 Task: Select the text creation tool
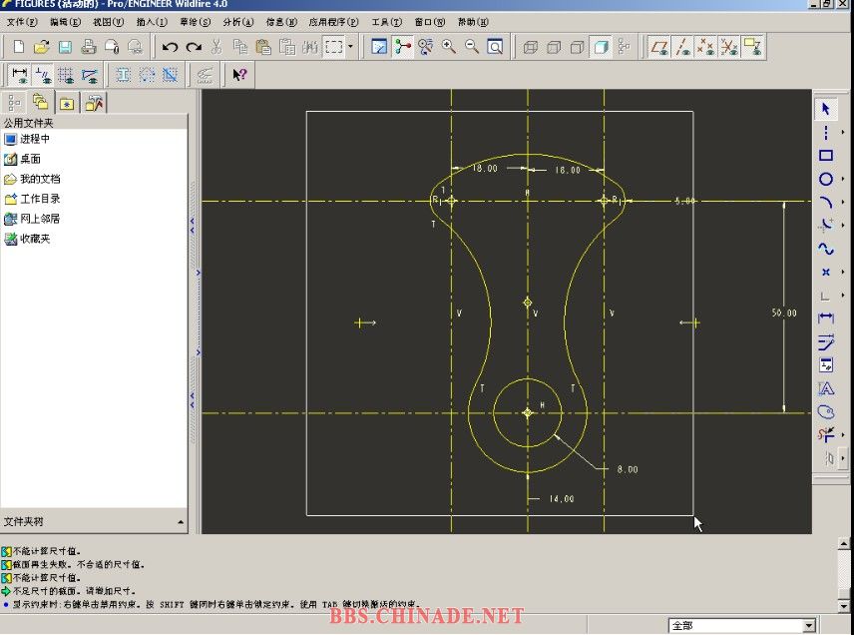826,388
